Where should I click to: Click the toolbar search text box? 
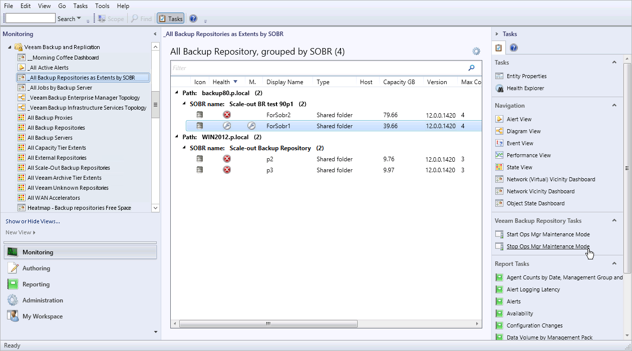(x=30, y=19)
